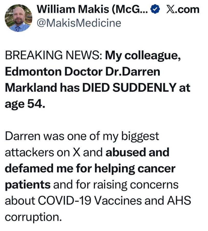Click the 'Edmonton Doctor' bold text
This screenshot has width=208, height=231.
[49, 72]
